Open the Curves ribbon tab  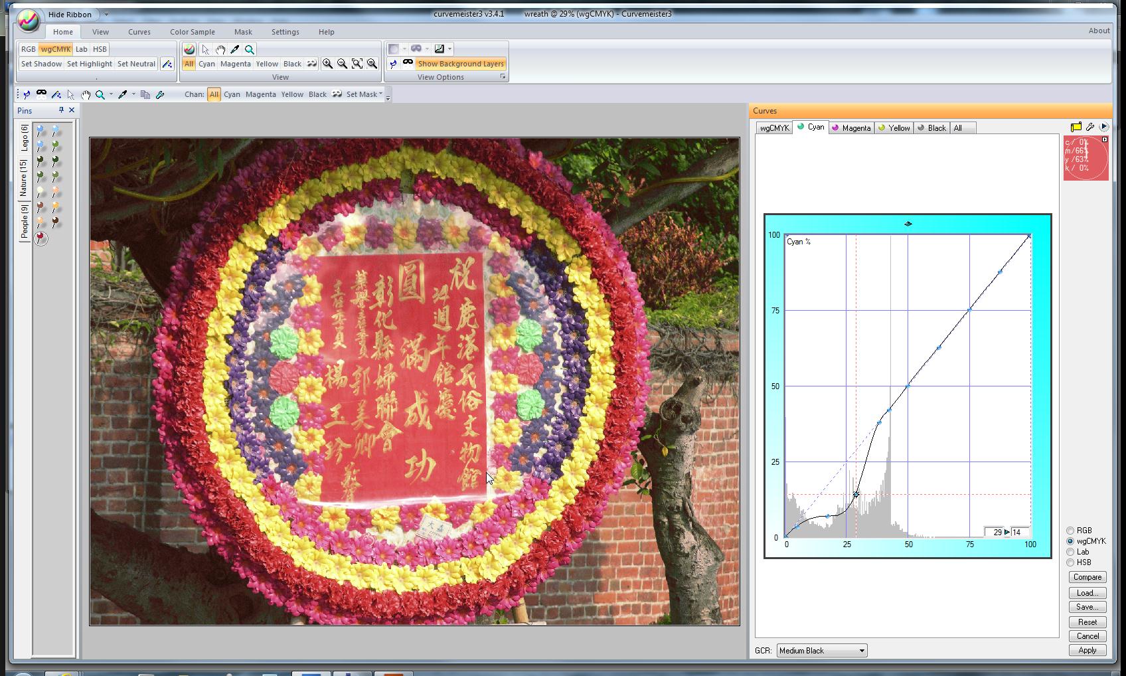[x=139, y=32]
